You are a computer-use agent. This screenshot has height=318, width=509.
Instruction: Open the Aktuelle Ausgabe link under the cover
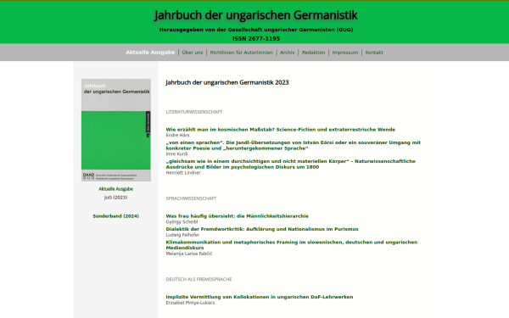116,189
